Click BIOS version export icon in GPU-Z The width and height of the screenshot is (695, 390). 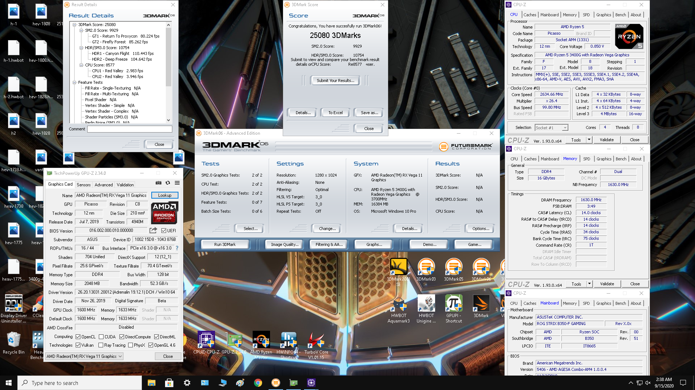point(153,230)
